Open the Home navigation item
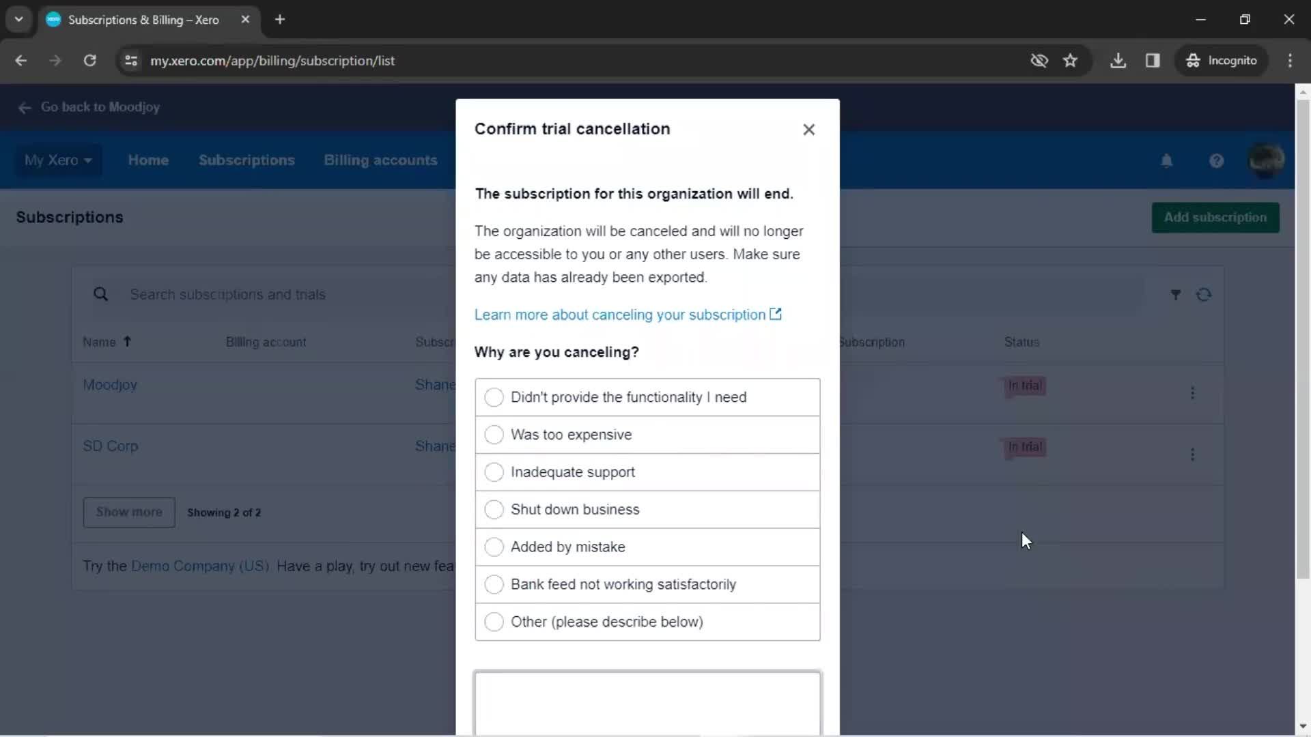The height and width of the screenshot is (737, 1311). pyautogui.click(x=148, y=160)
